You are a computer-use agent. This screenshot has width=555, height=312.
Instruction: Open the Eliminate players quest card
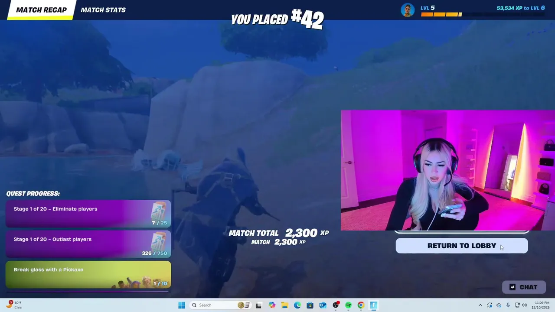coord(88,214)
